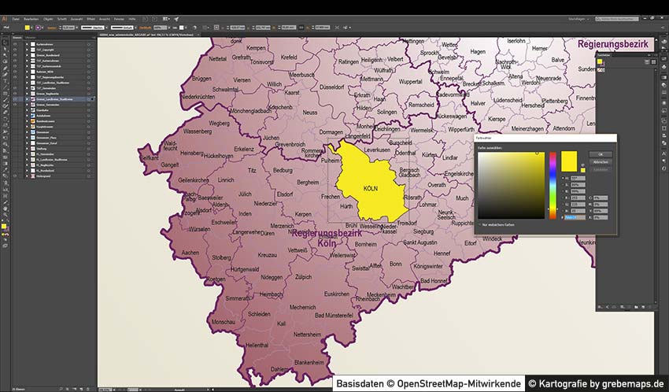Image resolution: width=669 pixels, height=392 pixels.
Task: Click the vertical hue spectrum slider
Action: (x=553, y=185)
